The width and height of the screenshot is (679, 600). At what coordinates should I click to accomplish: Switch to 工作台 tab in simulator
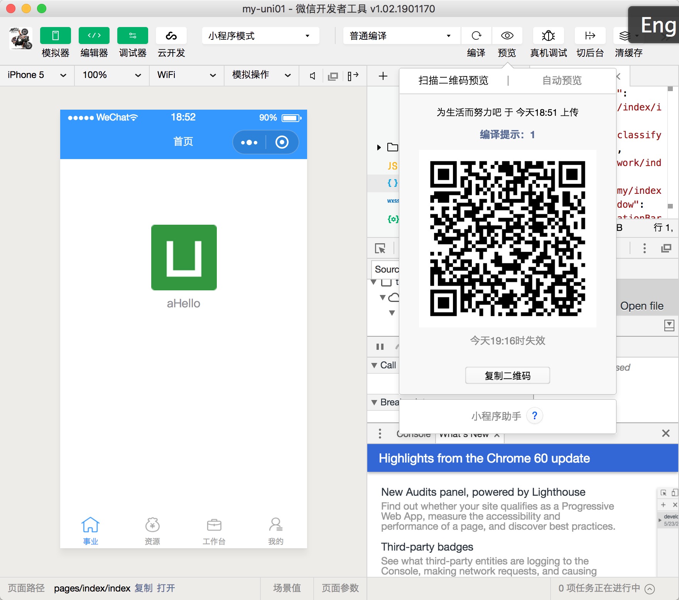click(x=214, y=531)
